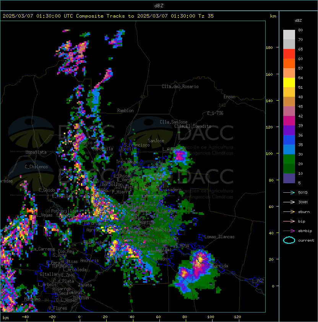
Task: Click the 'current' legend label
Action: [x=306, y=241]
